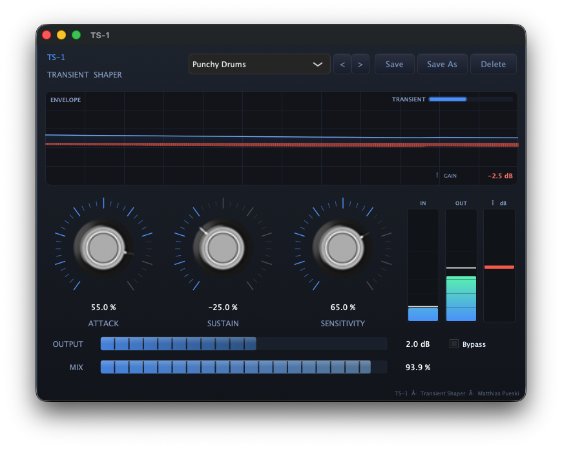The height and width of the screenshot is (449, 562).
Task: Adjust the SENSITIVITY knob
Action: click(x=342, y=247)
